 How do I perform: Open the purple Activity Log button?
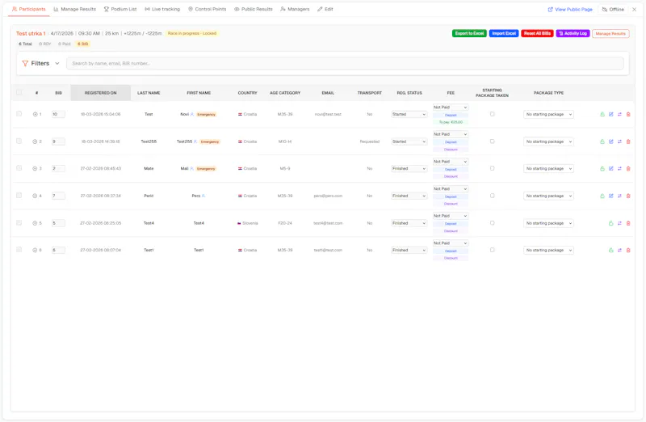click(573, 33)
